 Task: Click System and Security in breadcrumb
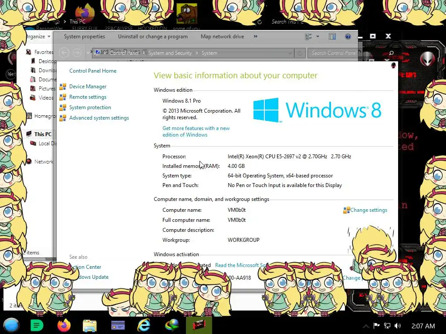point(170,53)
